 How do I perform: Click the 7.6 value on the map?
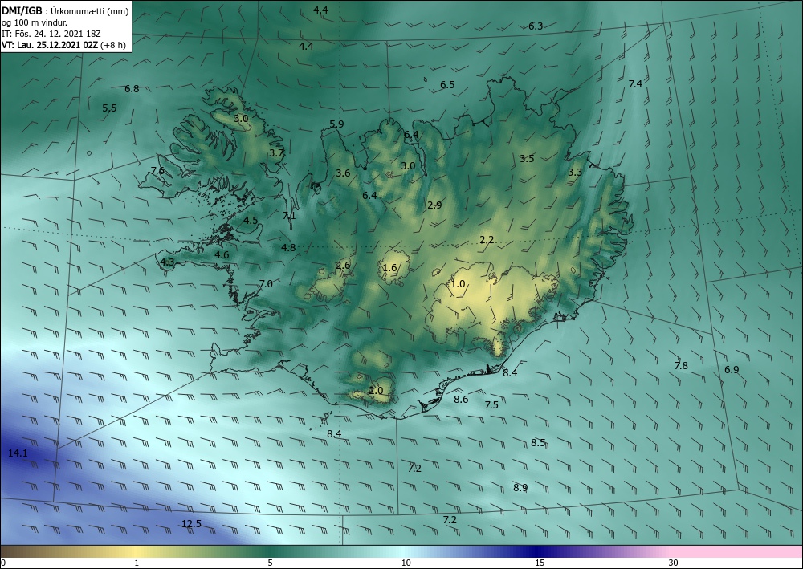tap(157, 171)
